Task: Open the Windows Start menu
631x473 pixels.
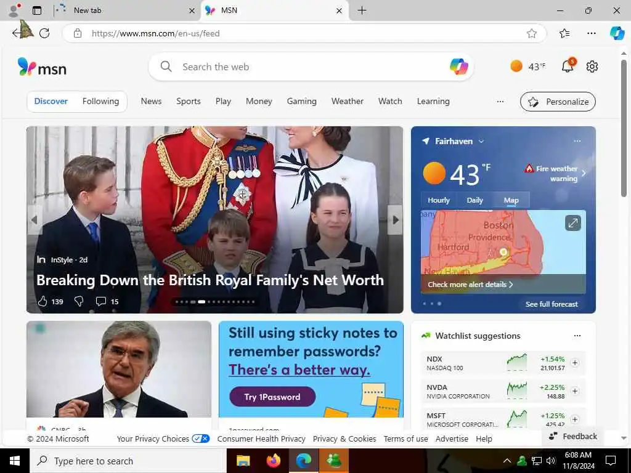Action: [x=15, y=461]
